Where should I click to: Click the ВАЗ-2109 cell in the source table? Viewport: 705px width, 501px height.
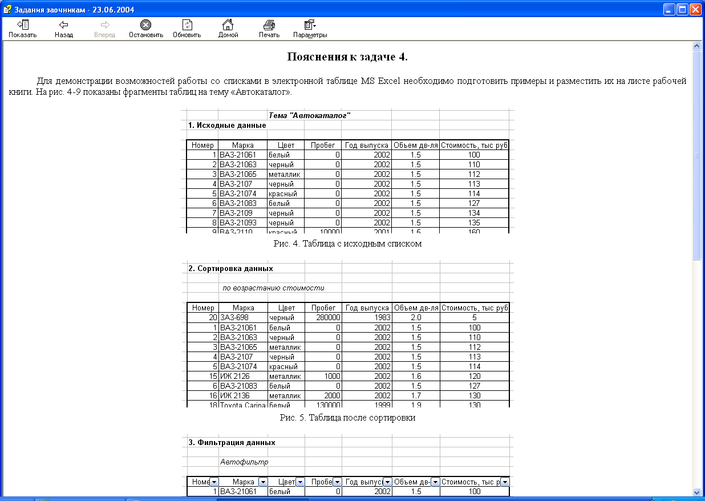tap(242, 213)
